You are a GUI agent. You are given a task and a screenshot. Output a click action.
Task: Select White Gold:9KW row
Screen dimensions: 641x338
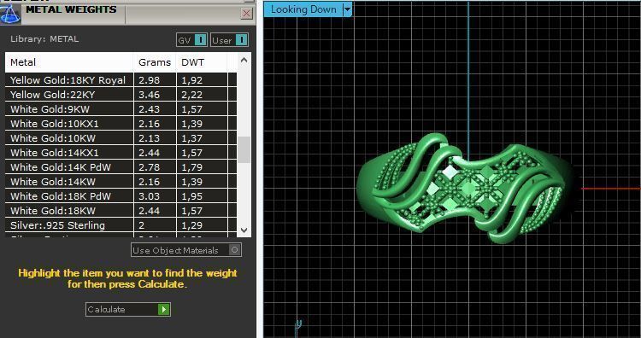[121, 109]
